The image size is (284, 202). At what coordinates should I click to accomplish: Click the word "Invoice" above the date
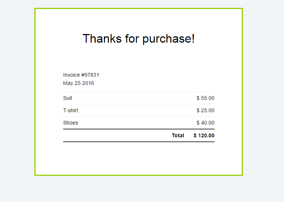71,75
